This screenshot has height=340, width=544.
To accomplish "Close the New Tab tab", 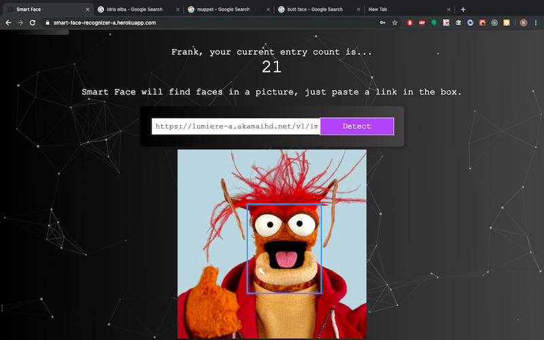I will coord(449,10).
